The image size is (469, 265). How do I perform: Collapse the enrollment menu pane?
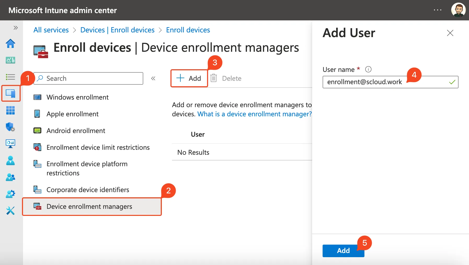point(153,78)
